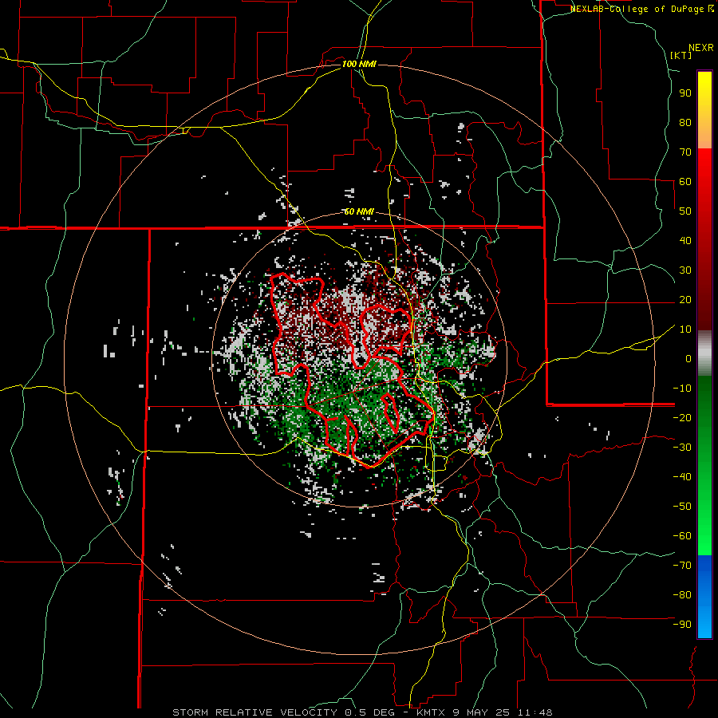Click the -90 value on the velocity scale
Image resolution: width=718 pixels, height=718 pixels.
682,625
